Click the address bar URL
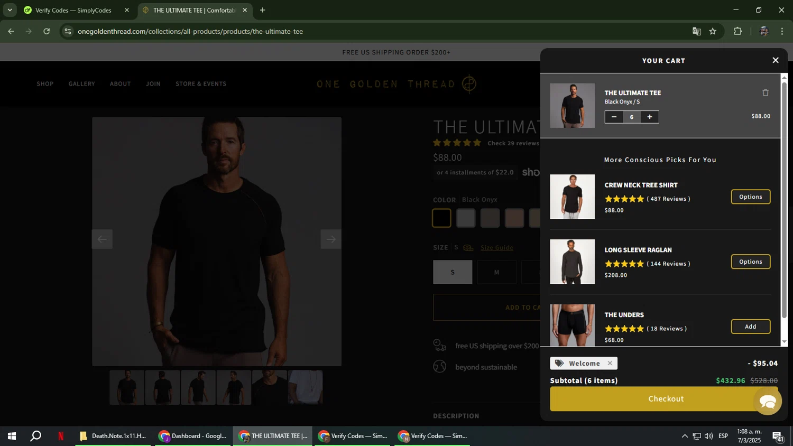793x446 pixels. coord(190,32)
